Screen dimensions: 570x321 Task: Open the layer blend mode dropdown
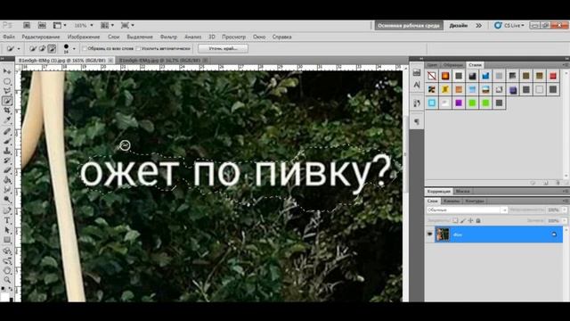pos(467,210)
